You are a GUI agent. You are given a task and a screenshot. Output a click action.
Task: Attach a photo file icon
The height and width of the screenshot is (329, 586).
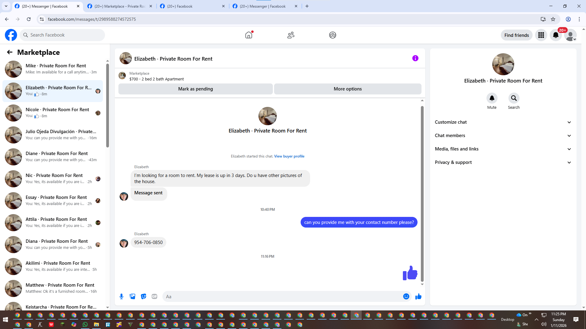point(132,296)
